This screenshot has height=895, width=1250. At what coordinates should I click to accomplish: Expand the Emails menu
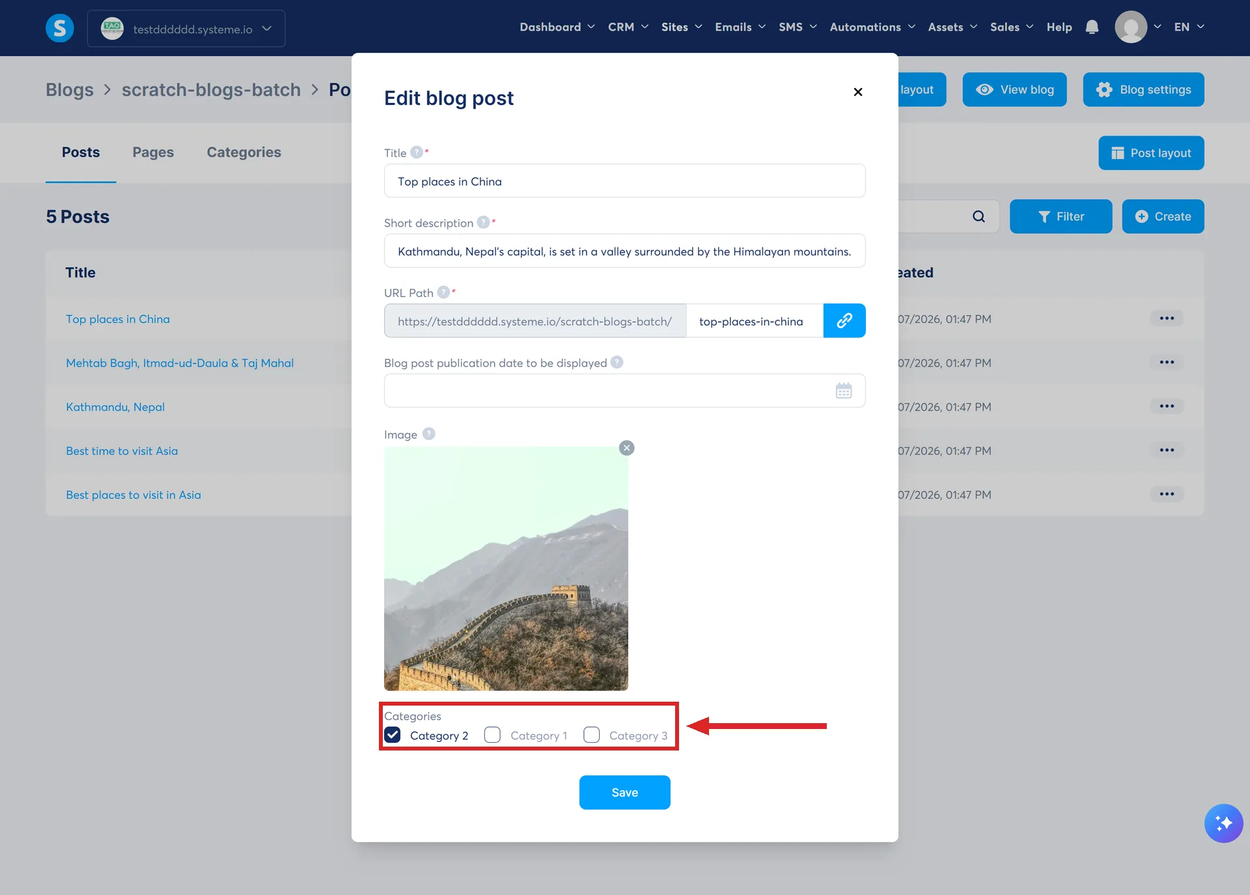click(x=740, y=27)
